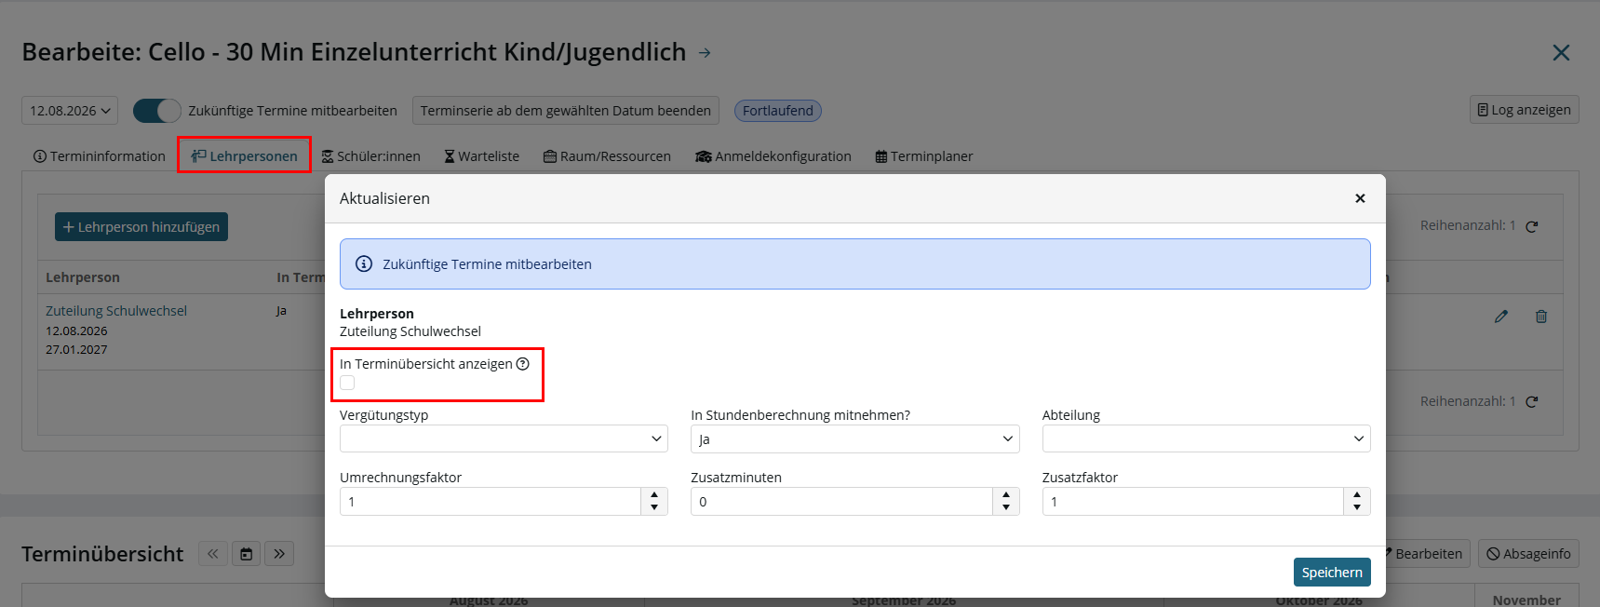The image size is (1600, 607).
Task: Switch to the Warteliste tab
Action: click(481, 156)
